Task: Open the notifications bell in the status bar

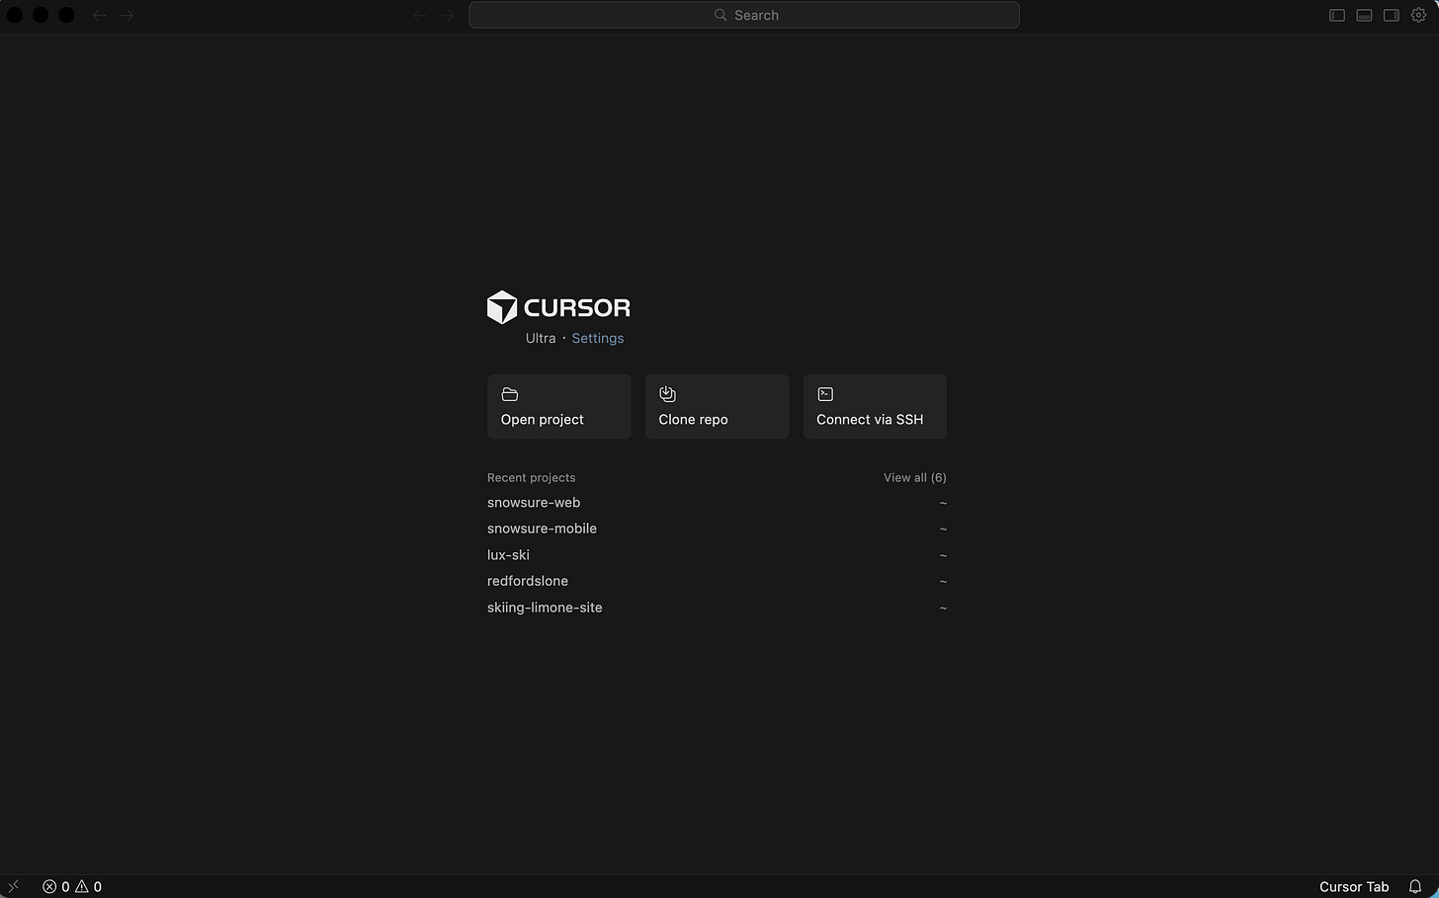Action: pos(1415,886)
